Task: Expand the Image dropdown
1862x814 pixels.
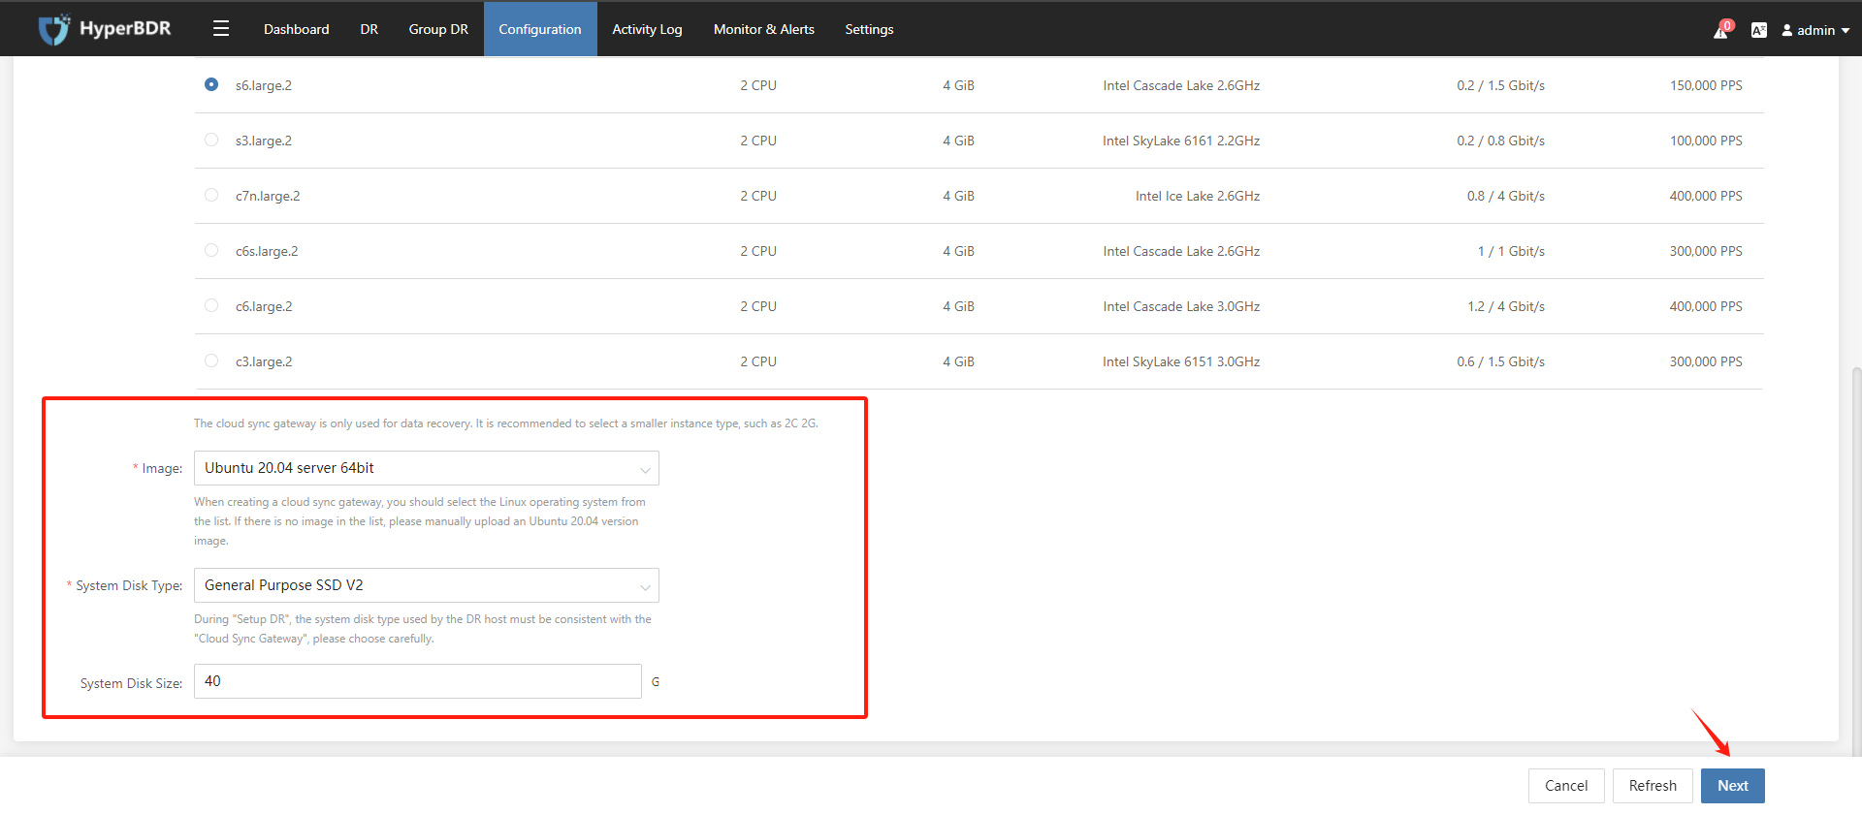Action: click(427, 468)
